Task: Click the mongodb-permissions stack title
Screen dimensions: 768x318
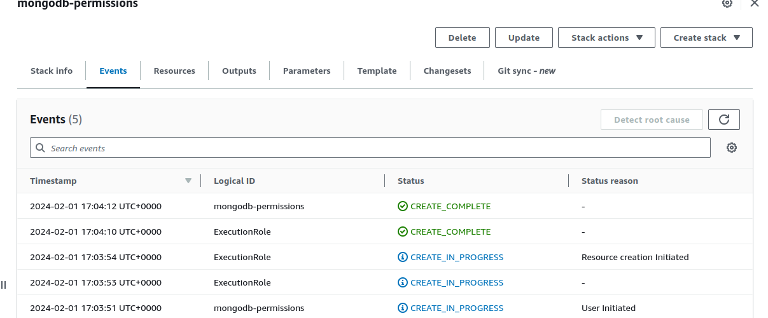Action: click(x=78, y=4)
